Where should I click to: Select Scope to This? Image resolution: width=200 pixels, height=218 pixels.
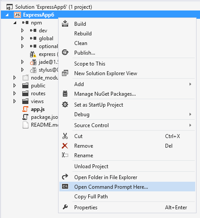coord(127,64)
